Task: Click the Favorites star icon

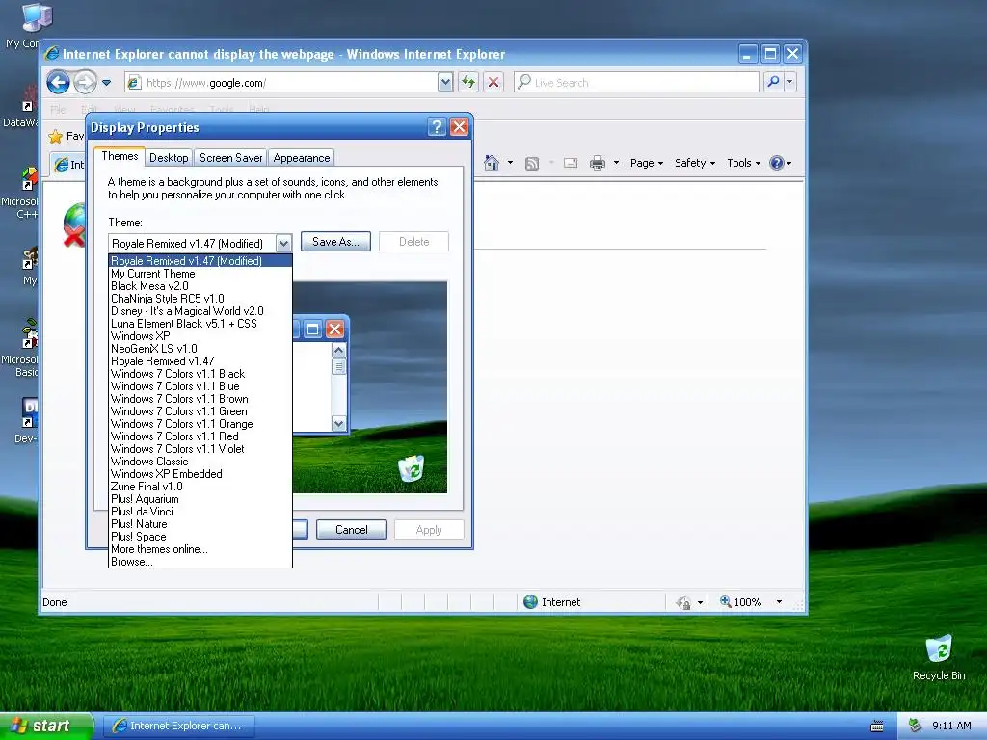Action: click(x=56, y=136)
